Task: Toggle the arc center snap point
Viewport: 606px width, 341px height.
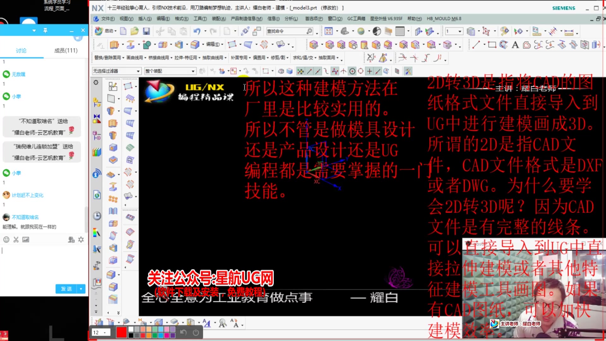Action: click(x=353, y=71)
